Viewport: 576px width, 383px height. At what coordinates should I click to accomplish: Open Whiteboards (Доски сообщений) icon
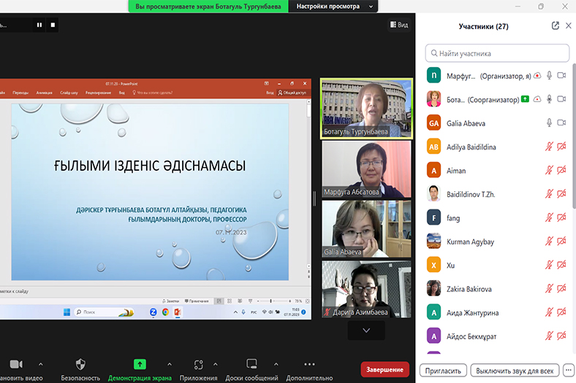[251, 364]
